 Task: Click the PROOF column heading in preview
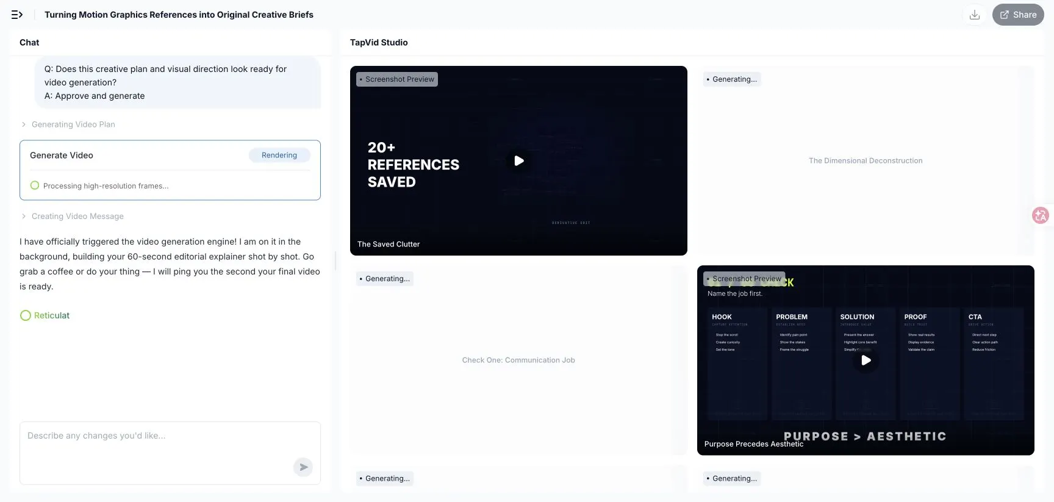click(x=916, y=317)
